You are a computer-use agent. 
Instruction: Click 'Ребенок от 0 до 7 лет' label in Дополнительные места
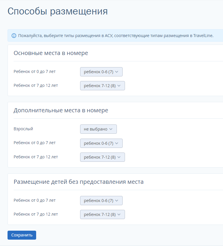coord(35,143)
